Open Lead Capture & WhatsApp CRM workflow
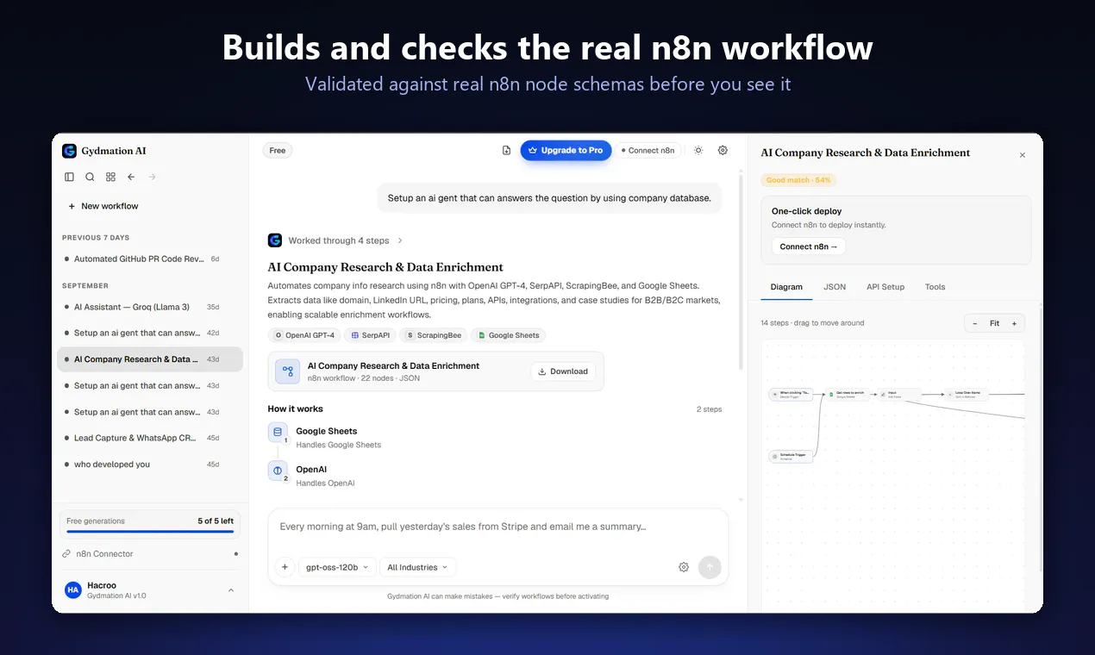The height and width of the screenshot is (655, 1095). pyautogui.click(x=150, y=438)
